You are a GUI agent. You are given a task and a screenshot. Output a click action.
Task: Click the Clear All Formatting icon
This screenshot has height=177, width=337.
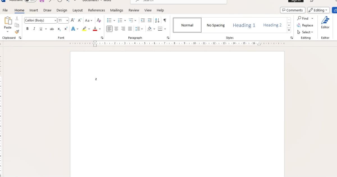pos(99,20)
